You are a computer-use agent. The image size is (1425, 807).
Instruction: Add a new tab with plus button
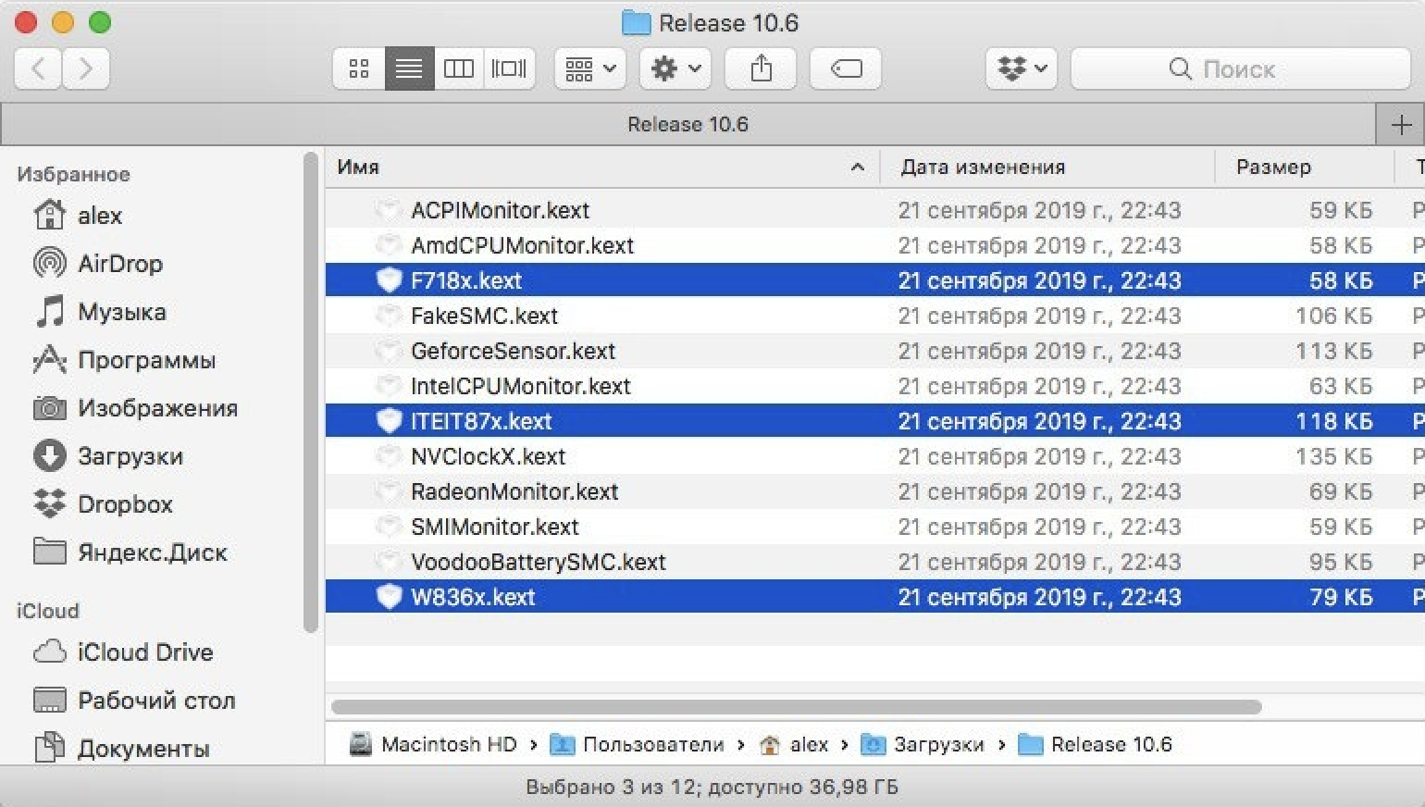(x=1401, y=124)
